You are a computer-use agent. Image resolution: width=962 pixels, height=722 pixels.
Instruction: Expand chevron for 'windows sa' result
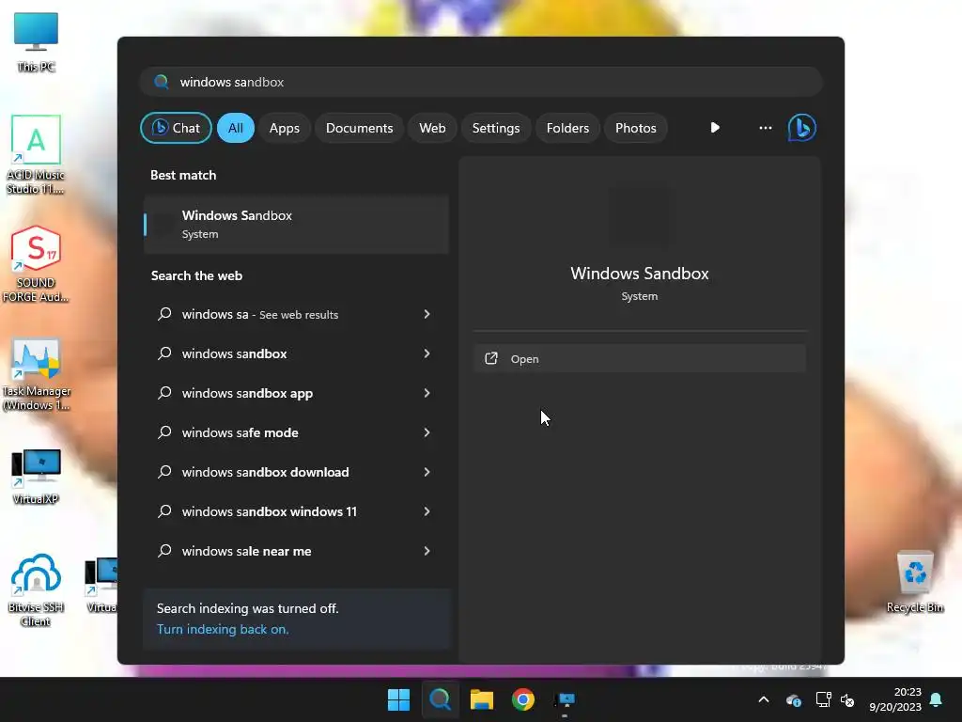(427, 314)
